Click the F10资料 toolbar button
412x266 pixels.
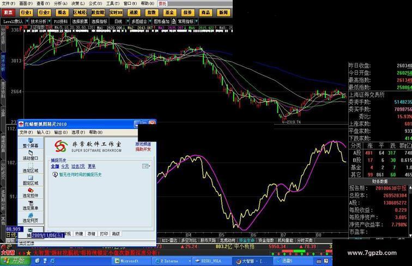tap(60, 21)
